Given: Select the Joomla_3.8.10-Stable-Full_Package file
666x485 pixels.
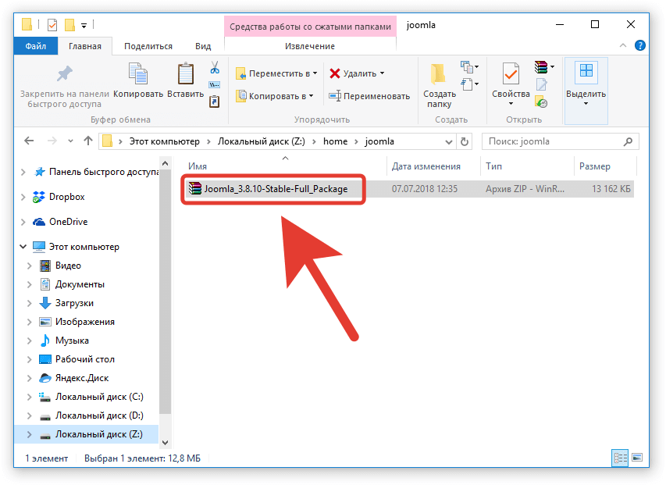Looking at the screenshot, I should pos(275,188).
